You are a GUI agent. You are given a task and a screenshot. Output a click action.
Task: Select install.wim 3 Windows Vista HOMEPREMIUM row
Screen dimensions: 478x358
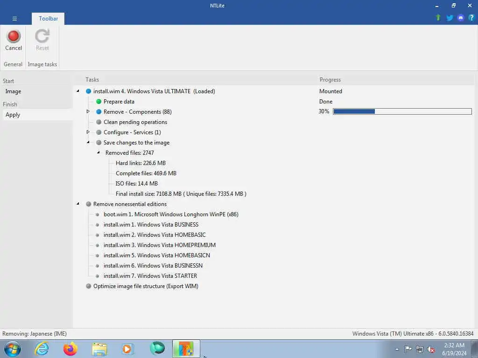[x=160, y=245]
